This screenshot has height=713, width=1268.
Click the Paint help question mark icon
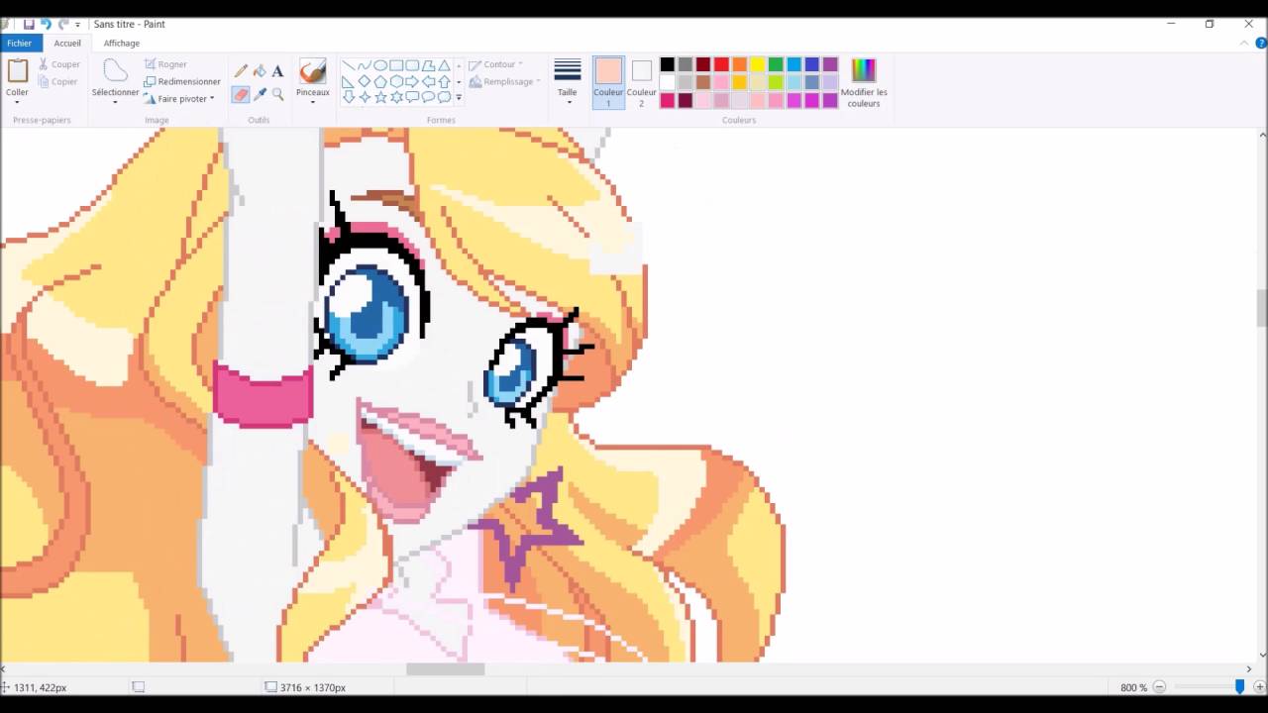pyautogui.click(x=1261, y=43)
